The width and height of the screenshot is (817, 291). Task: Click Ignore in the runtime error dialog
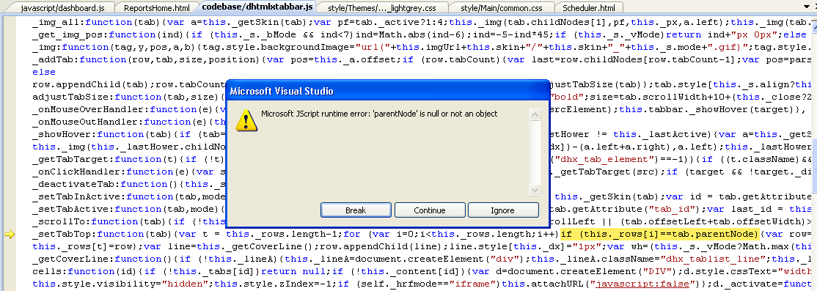click(503, 210)
